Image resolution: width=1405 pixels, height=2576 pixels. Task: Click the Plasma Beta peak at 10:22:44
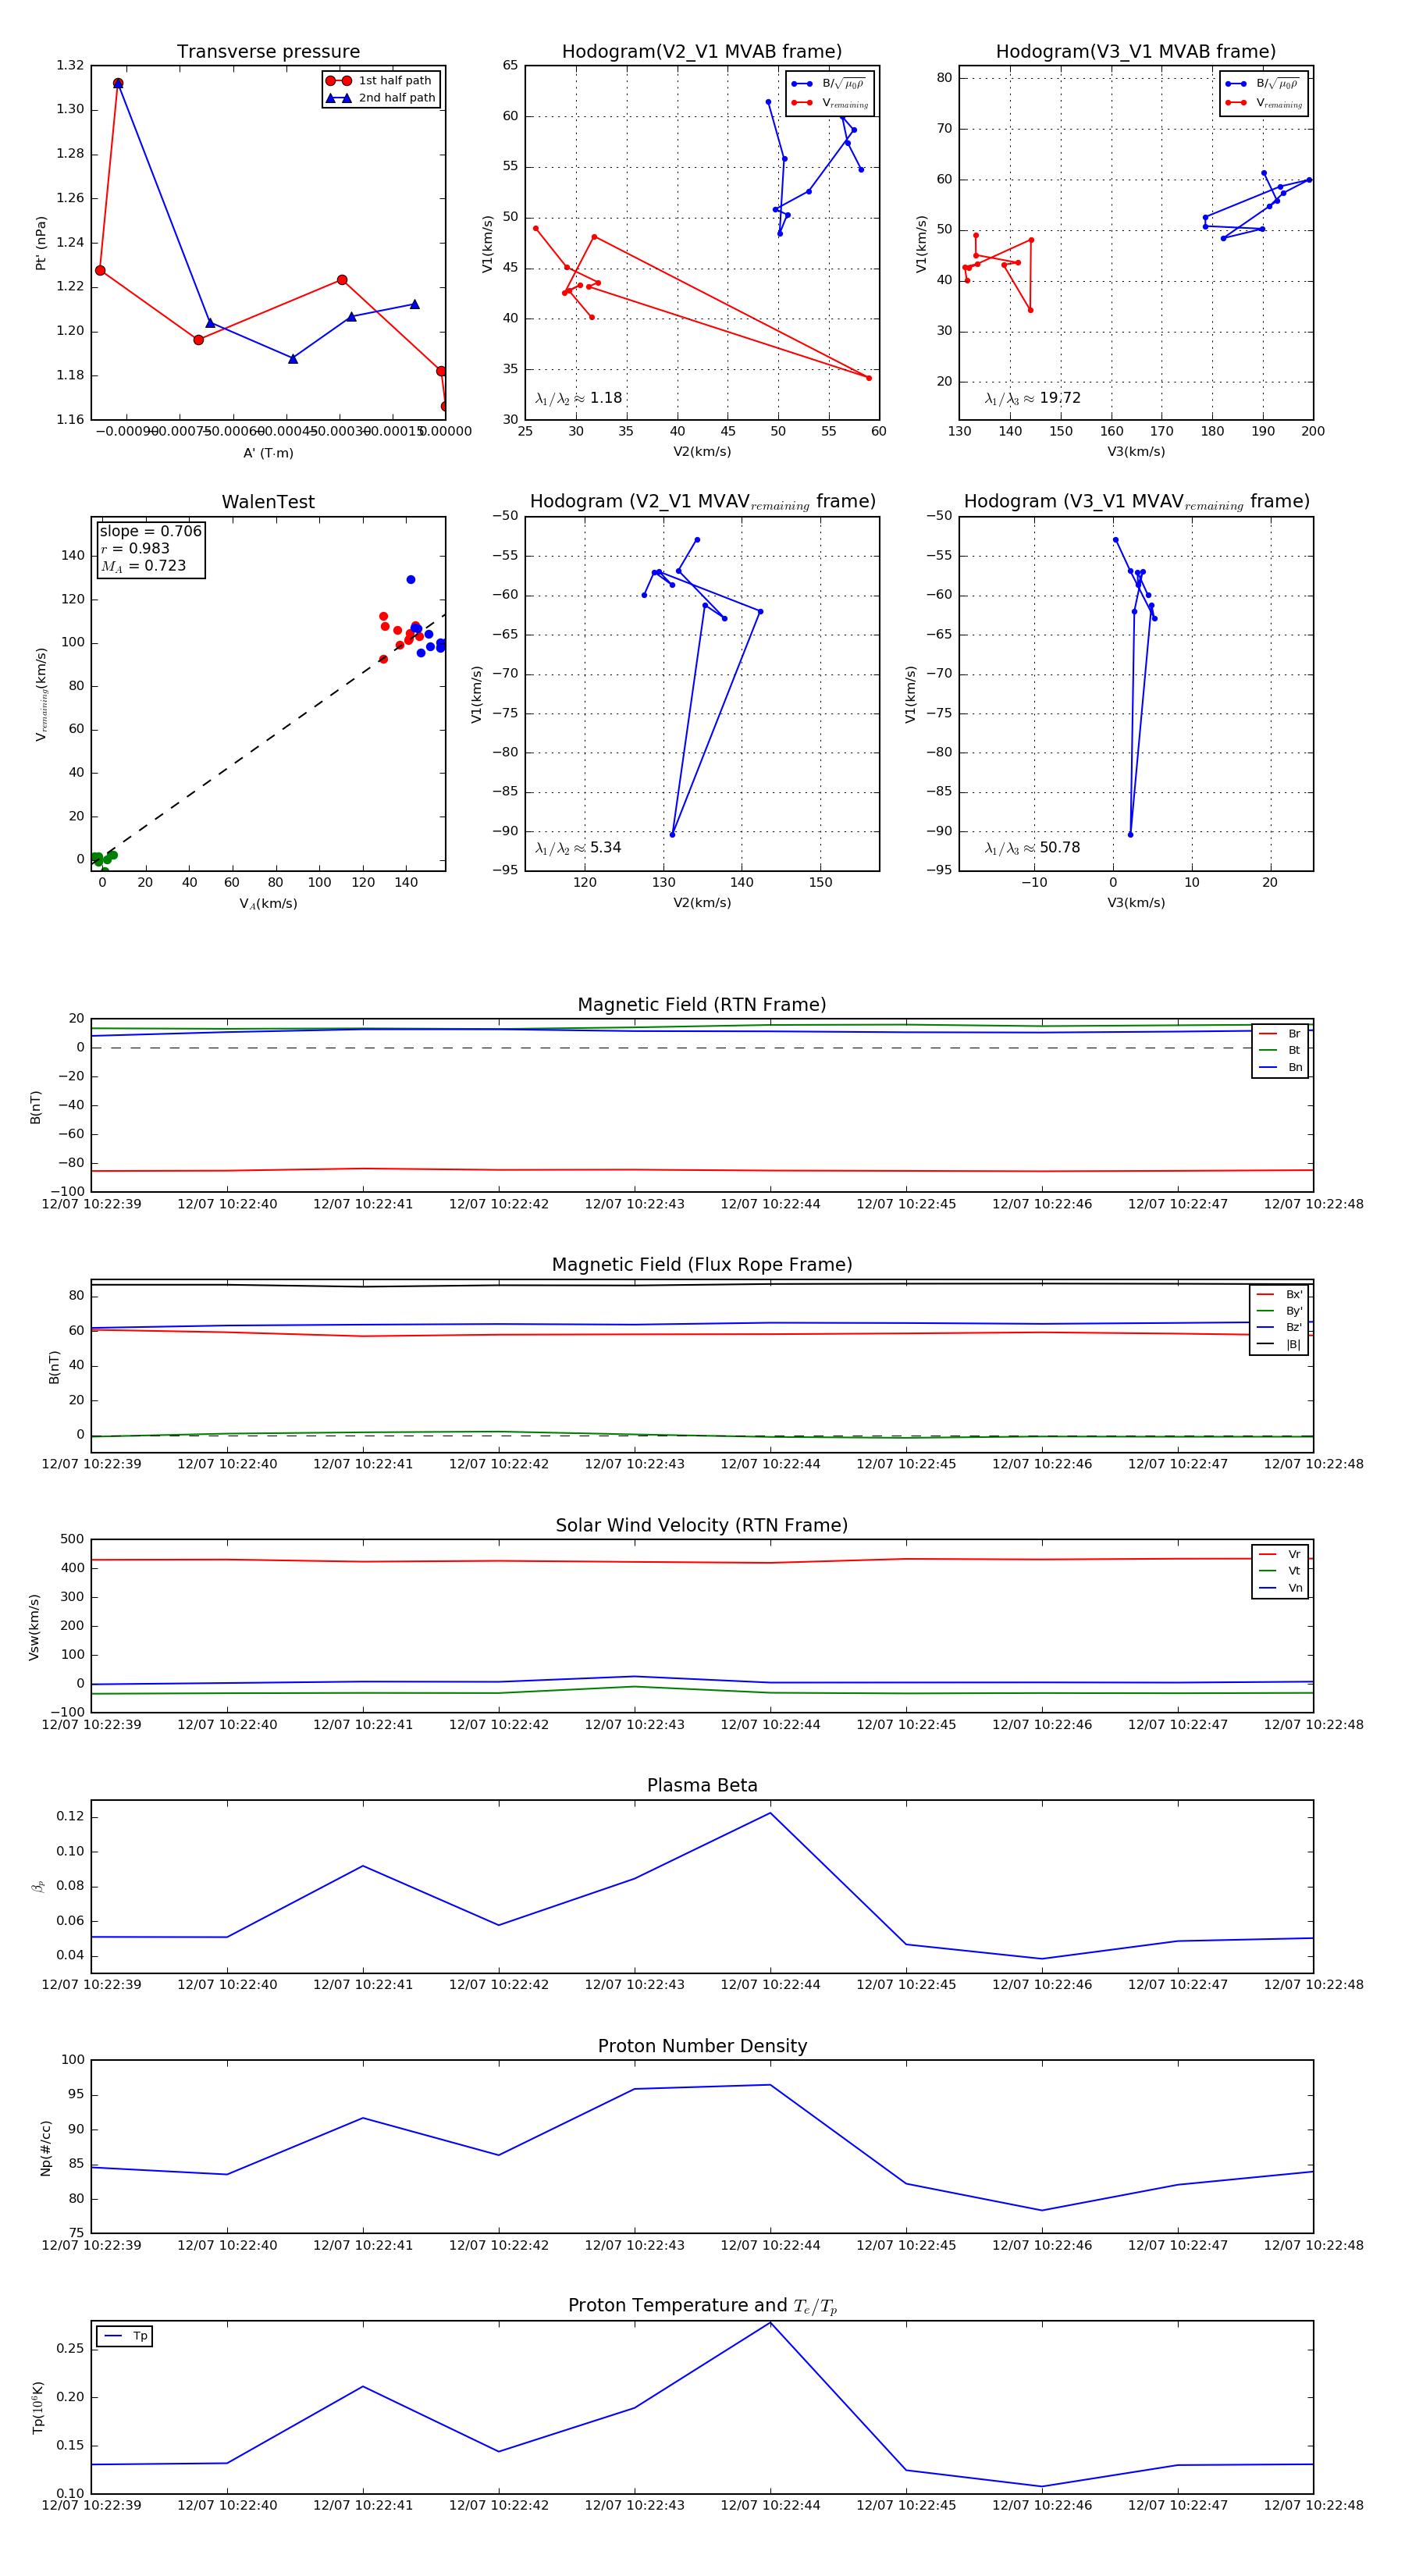pyautogui.click(x=770, y=1813)
